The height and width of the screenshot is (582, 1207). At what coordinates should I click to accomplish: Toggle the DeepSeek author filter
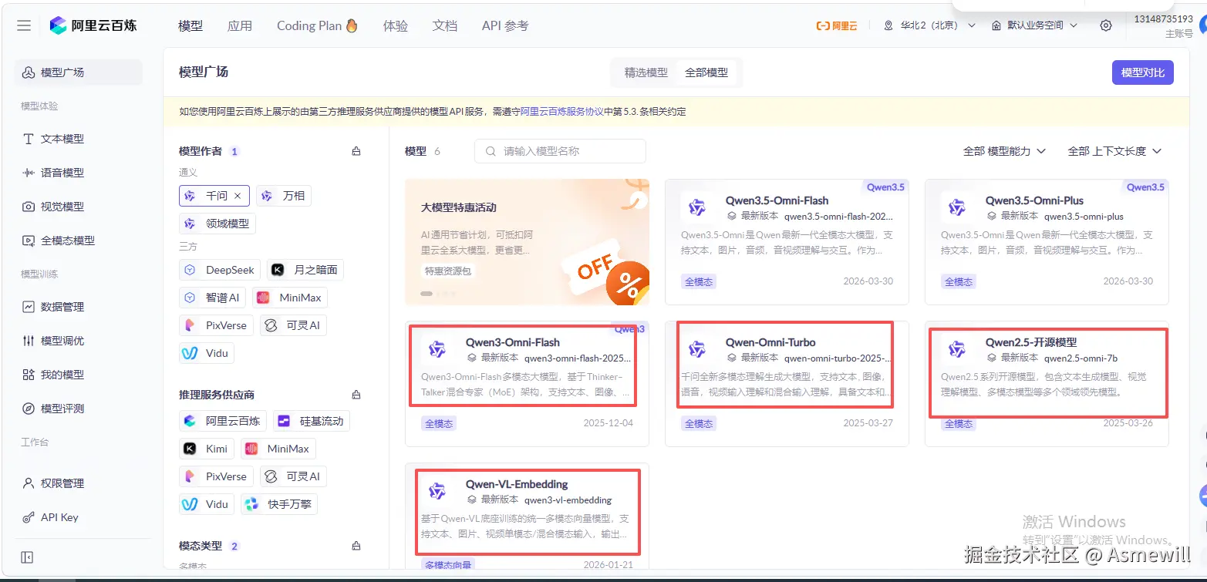[x=220, y=270]
